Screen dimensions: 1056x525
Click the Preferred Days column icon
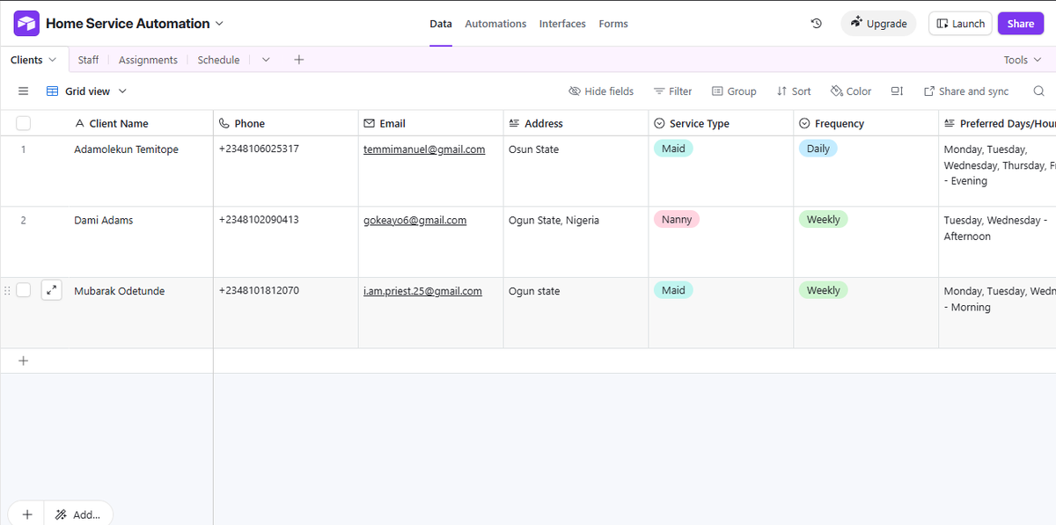click(x=950, y=124)
